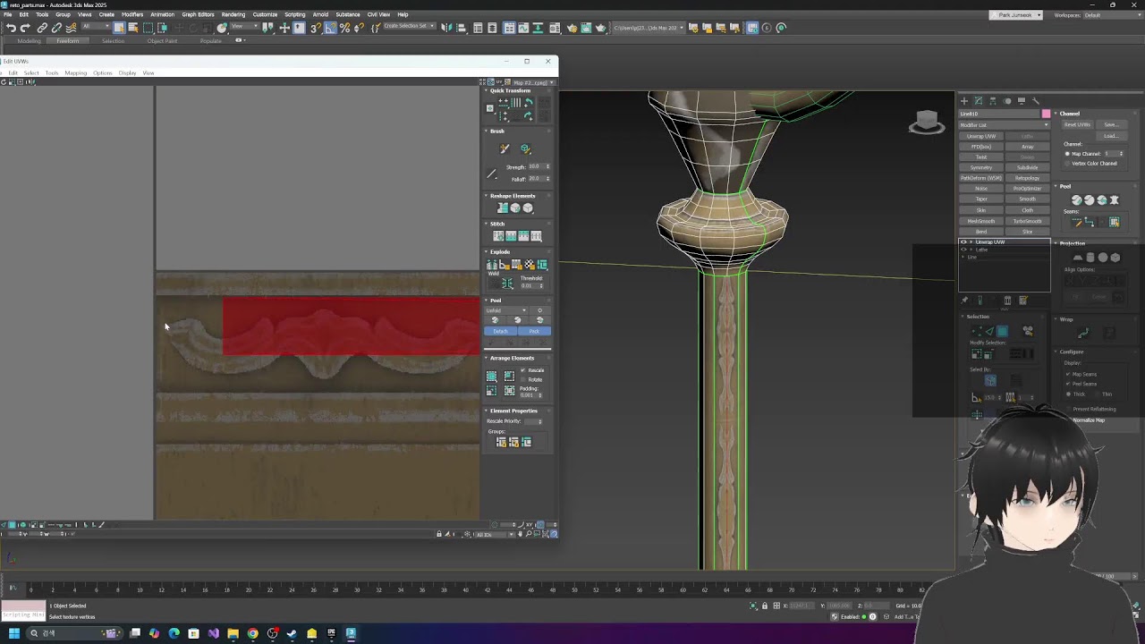Click the Quick Peel icon in Peel rollout
The image size is (1145, 644).
(1077, 200)
